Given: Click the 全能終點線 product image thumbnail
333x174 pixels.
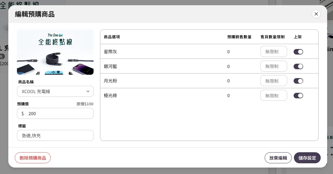Looking at the screenshot, I should [x=55, y=52].
